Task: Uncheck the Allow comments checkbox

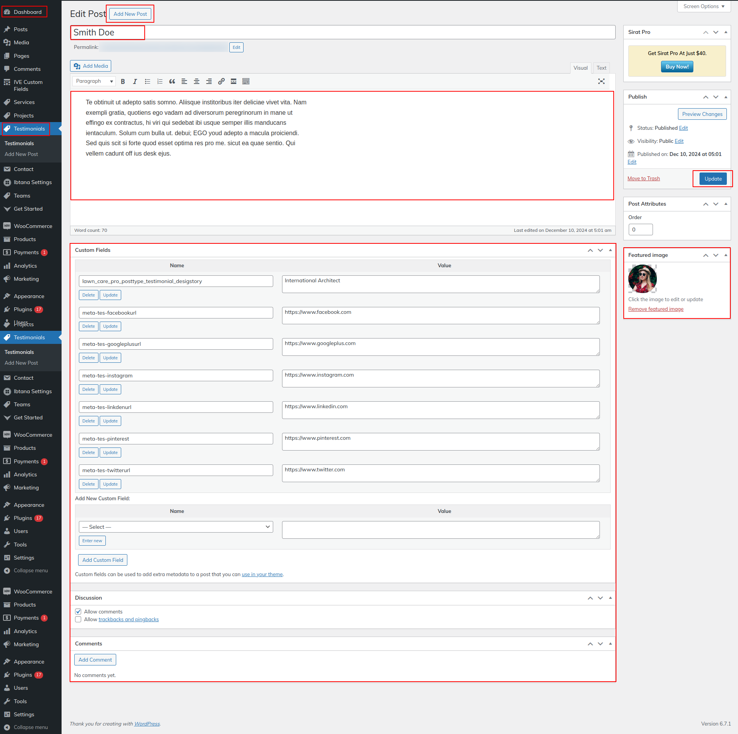Action: click(78, 612)
